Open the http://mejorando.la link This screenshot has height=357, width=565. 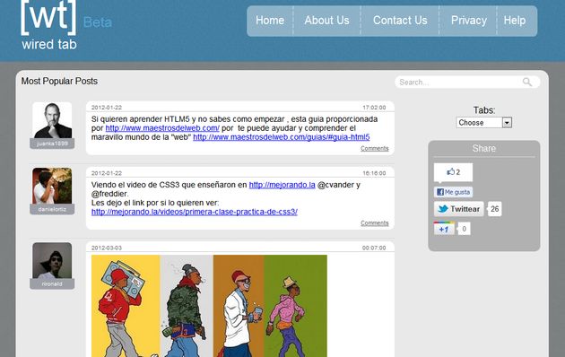click(282, 185)
